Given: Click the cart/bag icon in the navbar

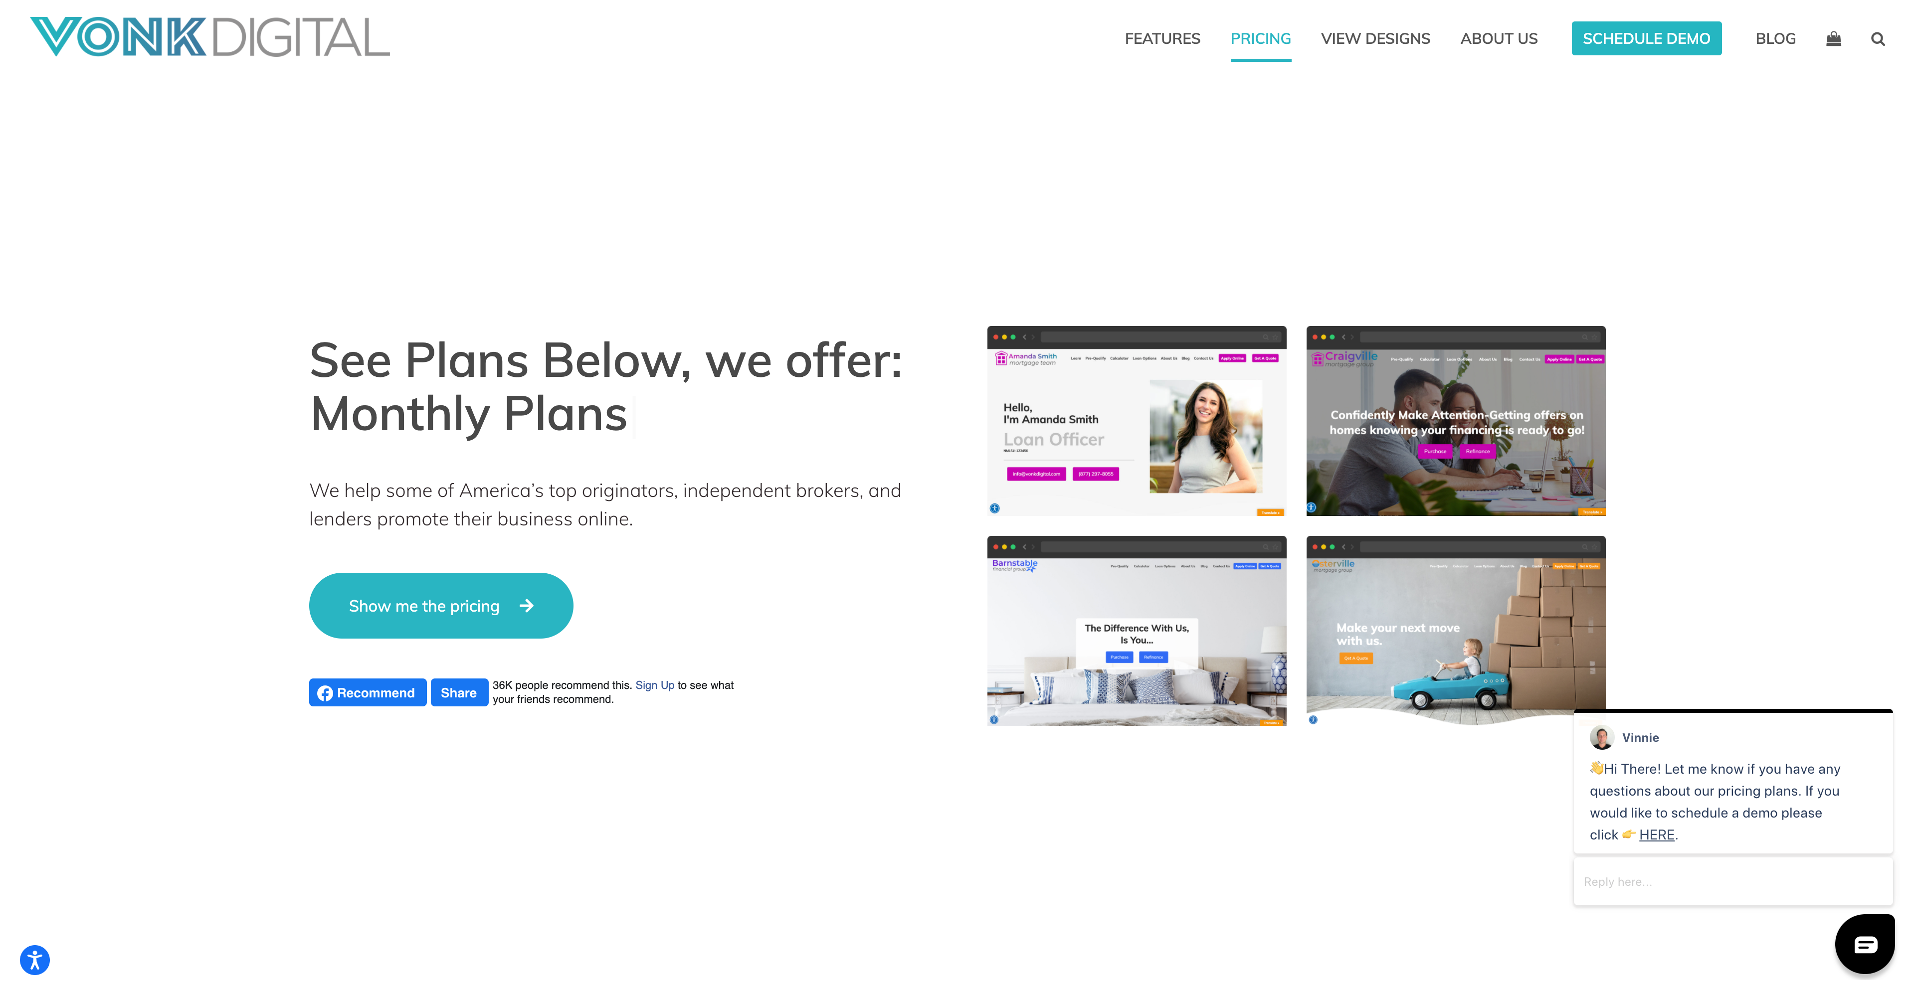Looking at the screenshot, I should click(x=1834, y=38).
